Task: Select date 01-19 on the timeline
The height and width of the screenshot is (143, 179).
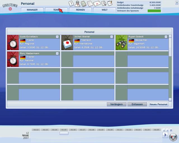Action: coord(101,130)
